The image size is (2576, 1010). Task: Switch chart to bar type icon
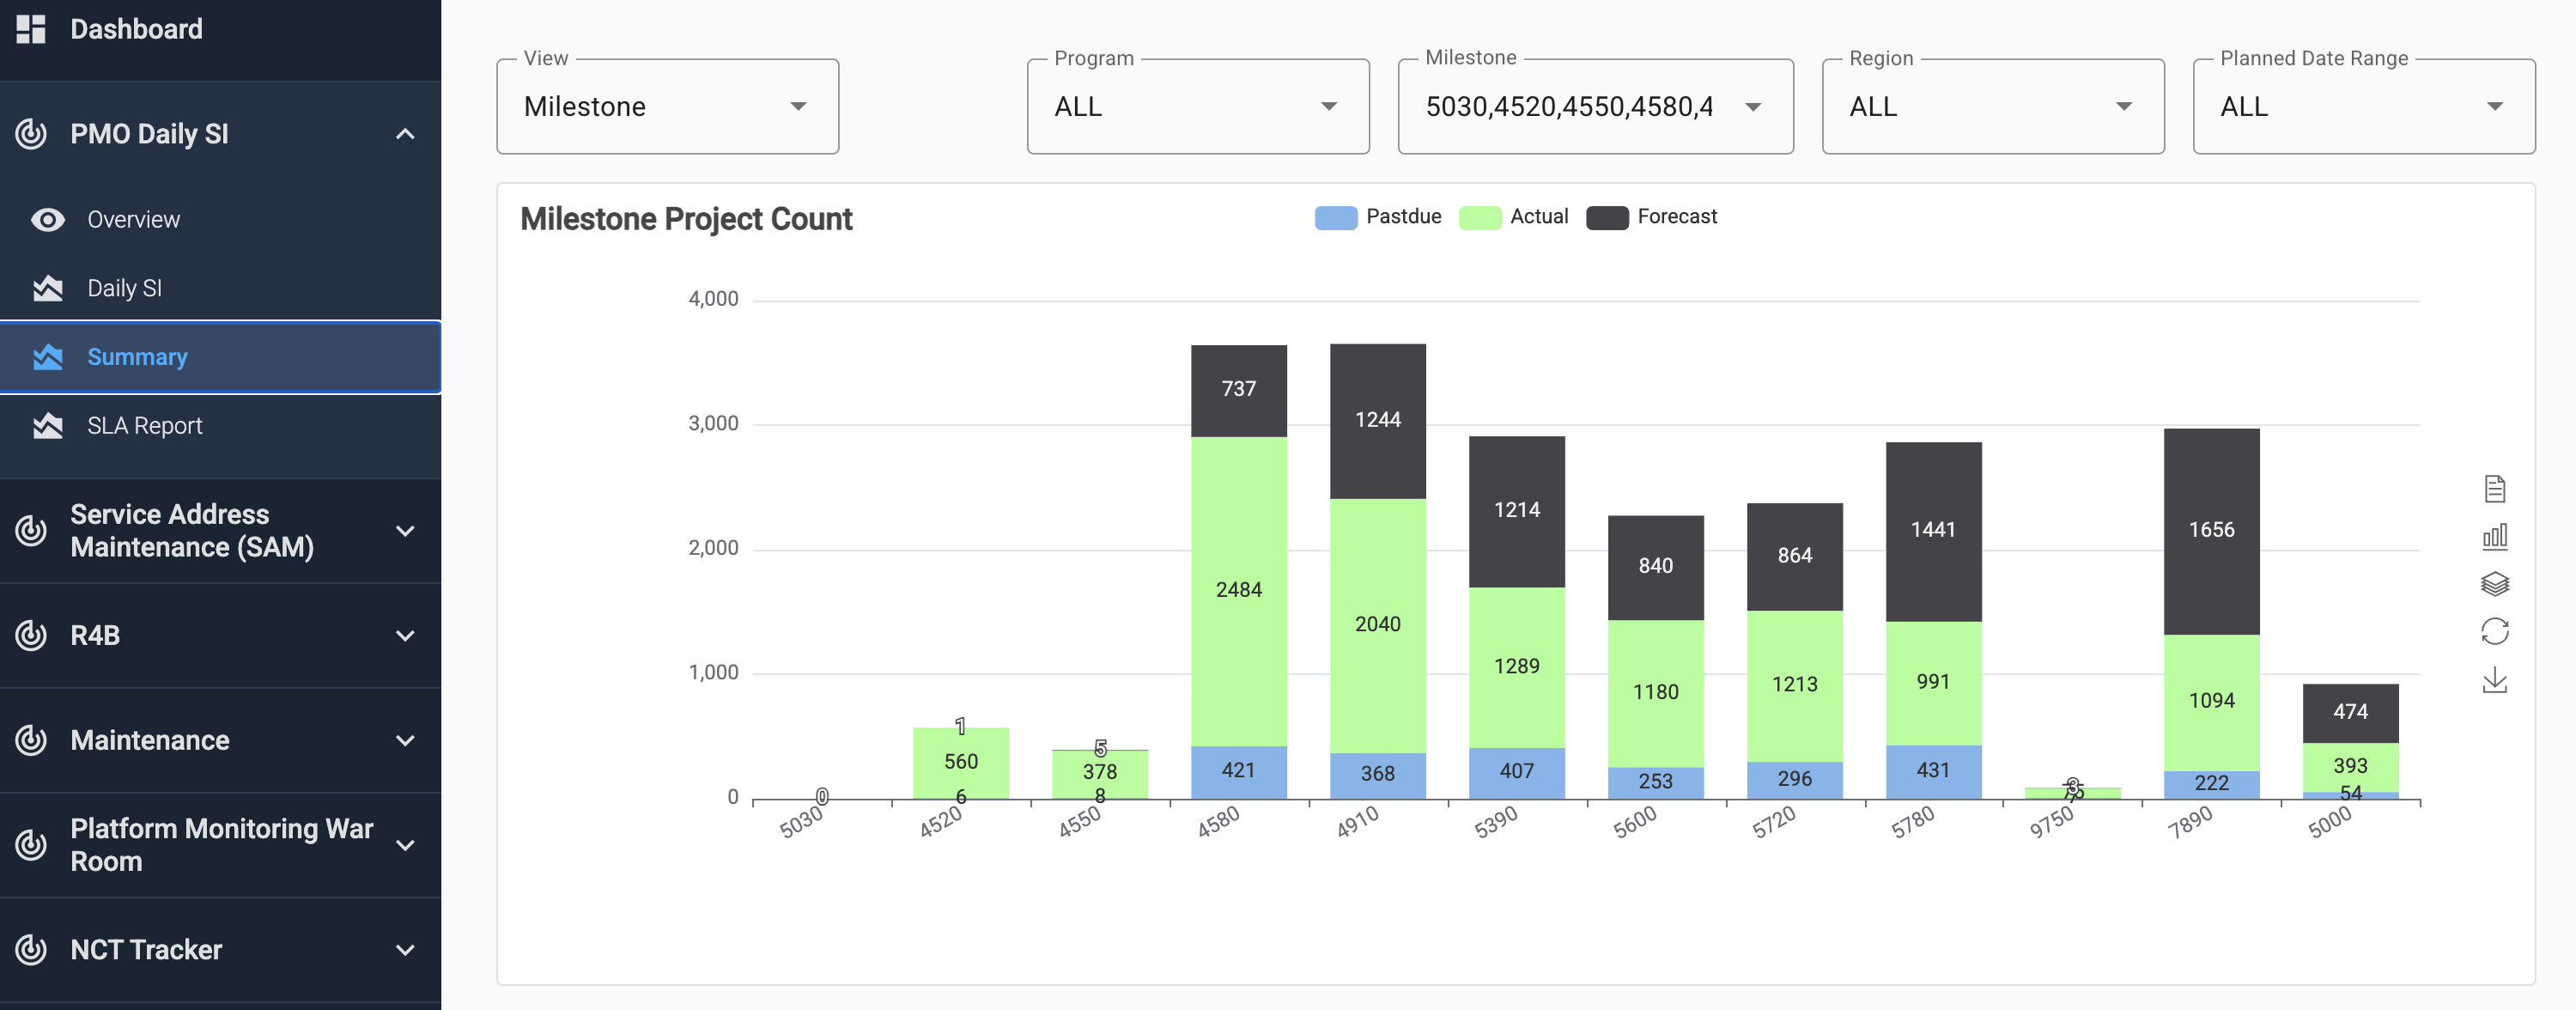point(2494,537)
